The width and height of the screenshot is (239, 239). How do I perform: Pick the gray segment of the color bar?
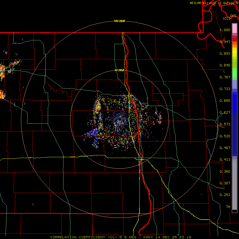pyautogui.click(x=234, y=185)
